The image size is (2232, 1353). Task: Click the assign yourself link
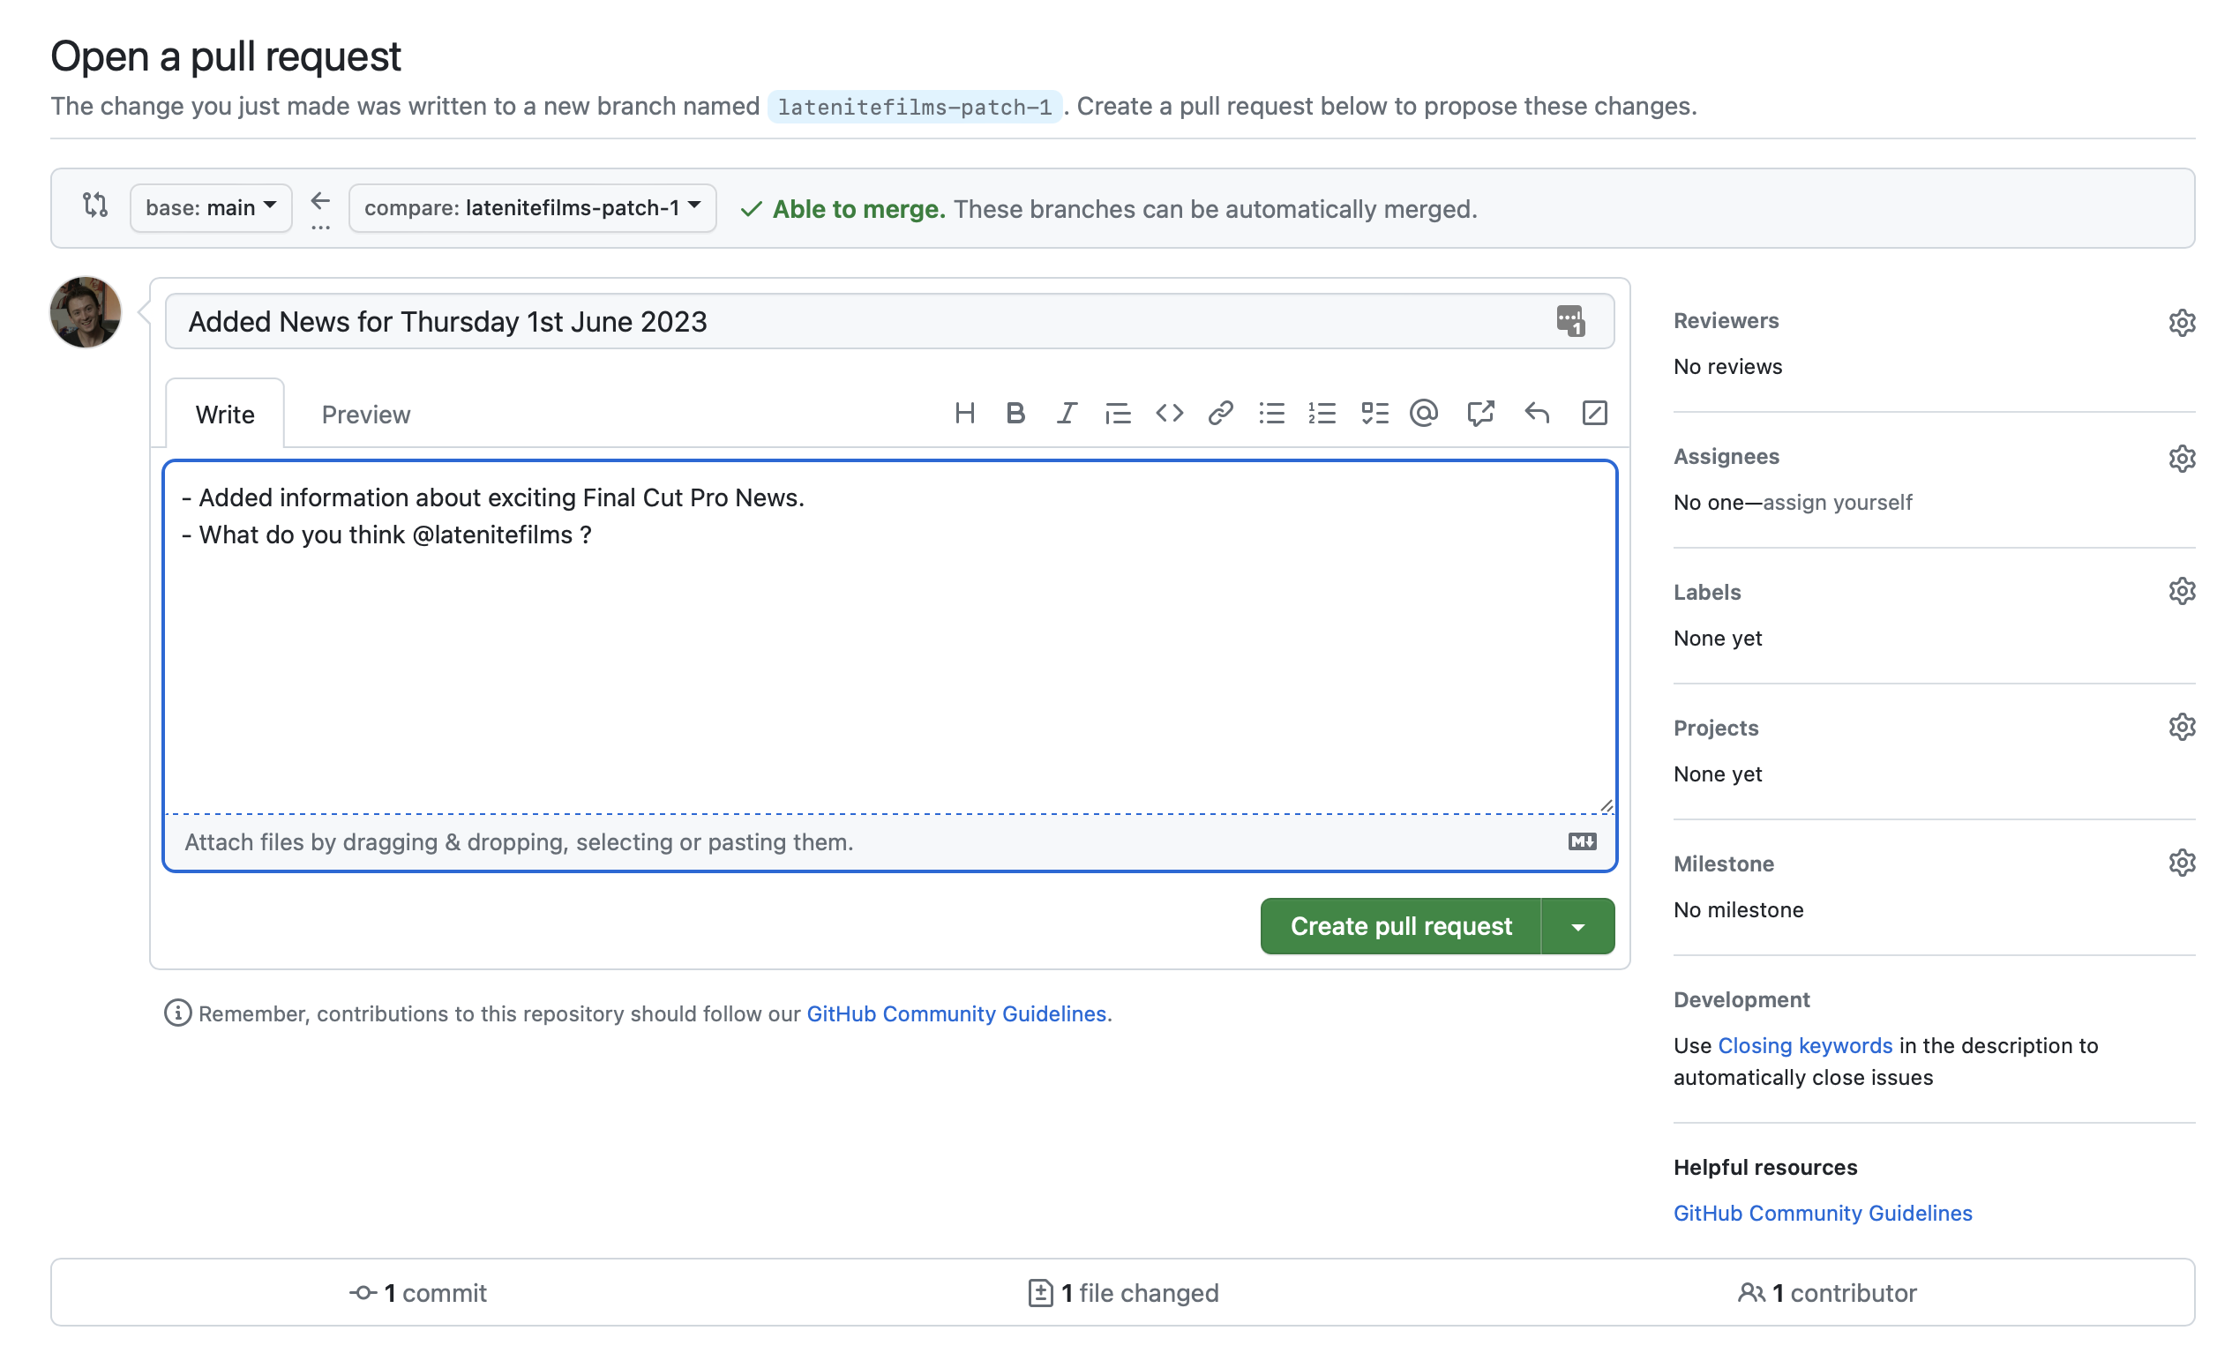(x=1837, y=503)
